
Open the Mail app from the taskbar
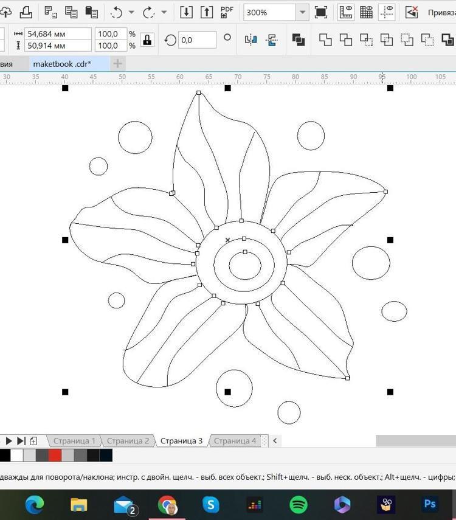click(124, 505)
